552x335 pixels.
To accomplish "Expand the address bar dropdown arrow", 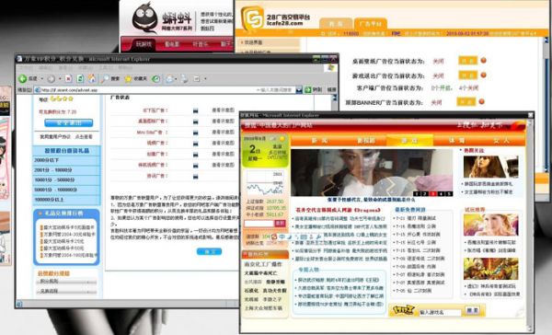I will (x=299, y=90).
